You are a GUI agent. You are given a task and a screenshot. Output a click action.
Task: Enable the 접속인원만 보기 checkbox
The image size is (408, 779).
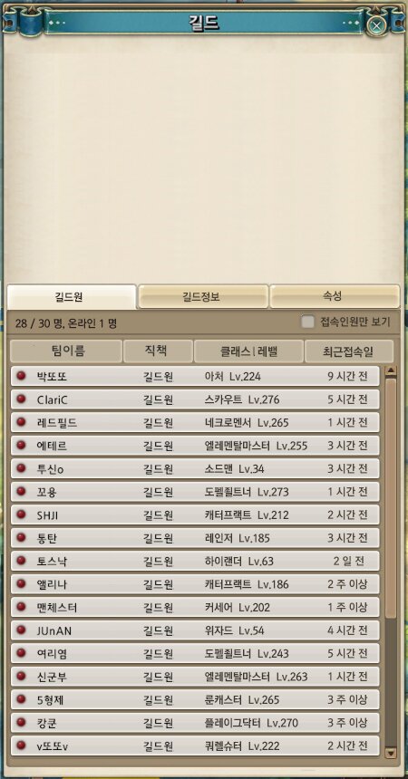pyautogui.click(x=308, y=322)
